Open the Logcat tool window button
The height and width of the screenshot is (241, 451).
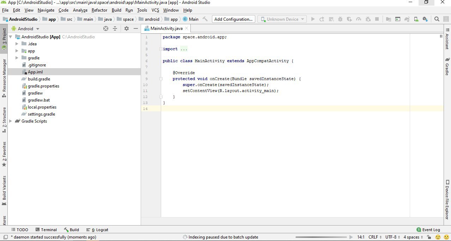tap(97, 230)
